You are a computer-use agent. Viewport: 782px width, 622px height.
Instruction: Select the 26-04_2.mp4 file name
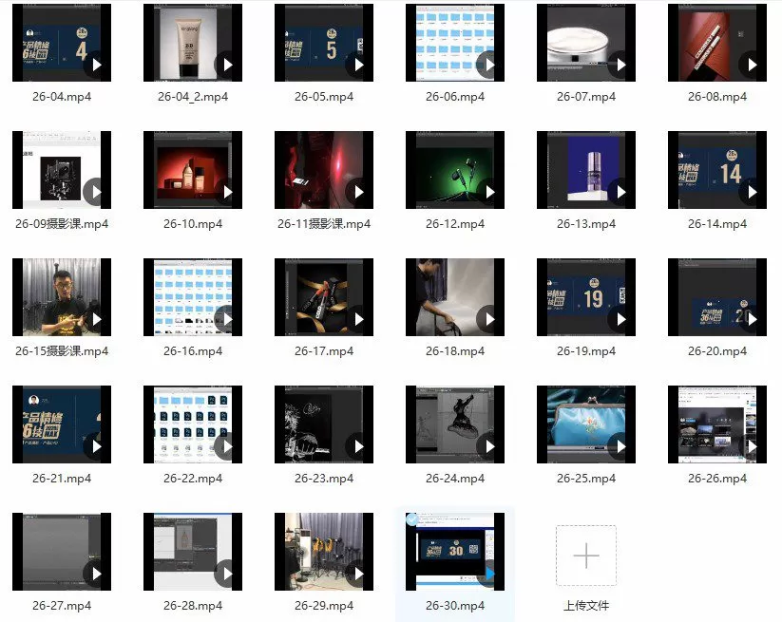click(193, 97)
